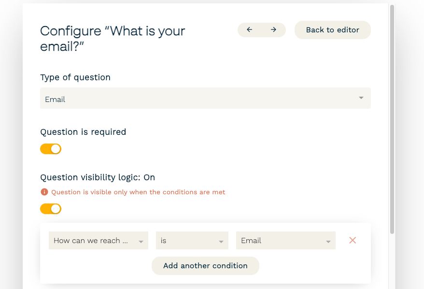The height and width of the screenshot is (289, 424).
Task: Go to previous question with left arrow
Action: [249, 29]
